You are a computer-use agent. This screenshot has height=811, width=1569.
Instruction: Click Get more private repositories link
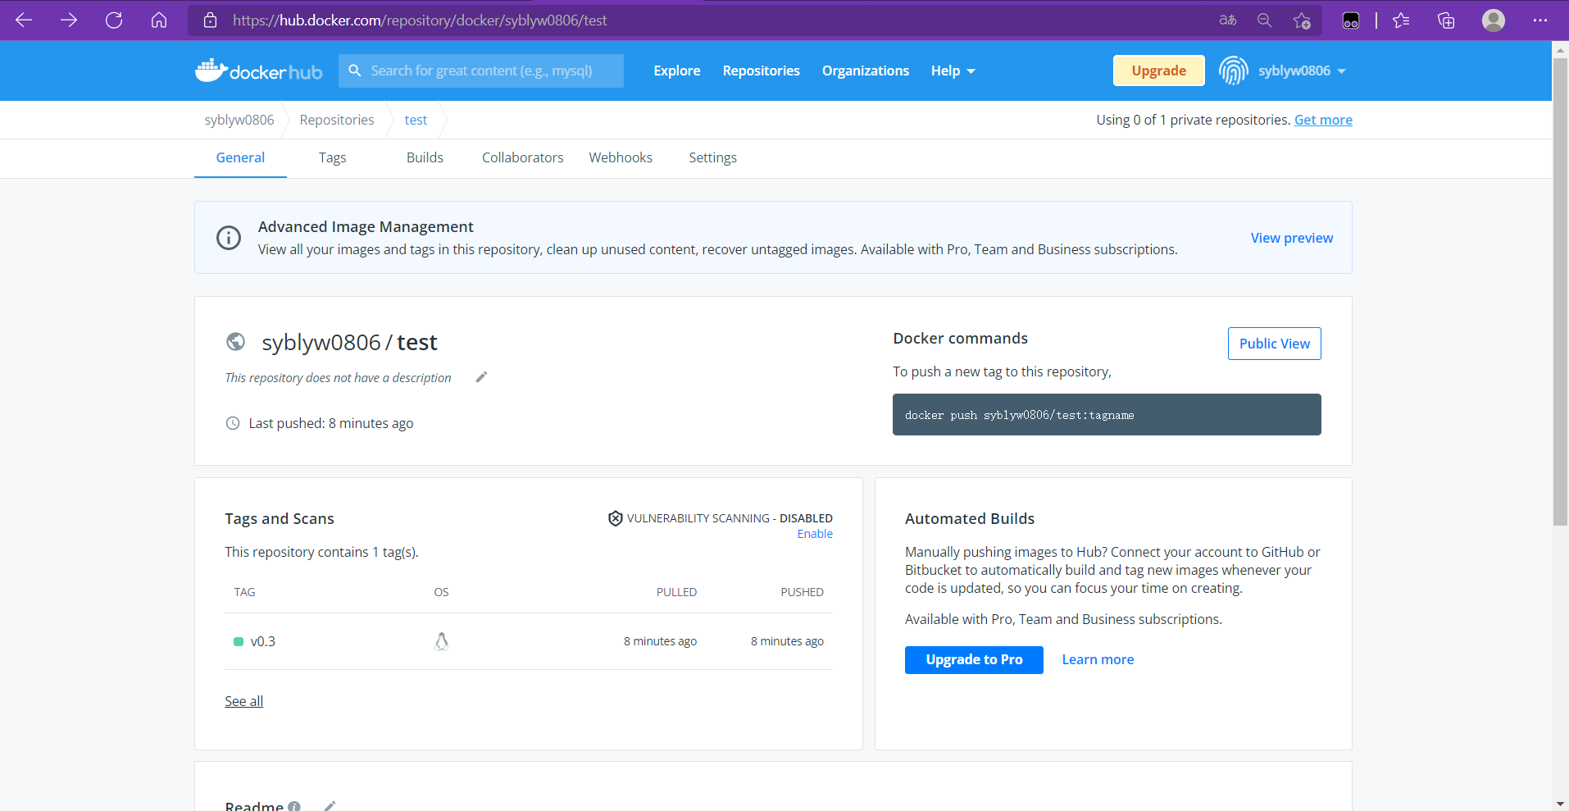point(1323,120)
